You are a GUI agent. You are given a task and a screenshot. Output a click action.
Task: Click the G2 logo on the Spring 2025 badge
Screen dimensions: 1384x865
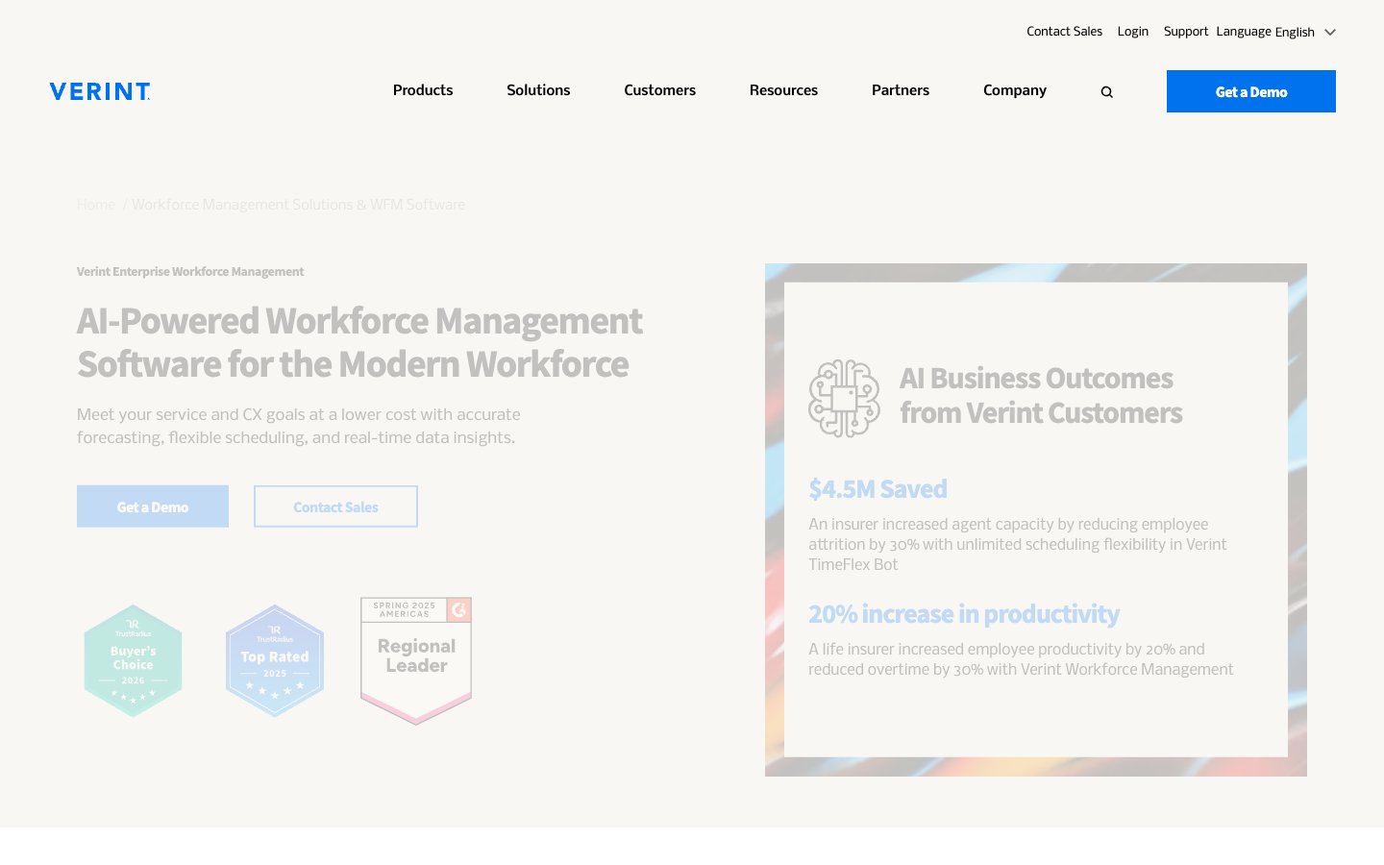click(x=458, y=609)
